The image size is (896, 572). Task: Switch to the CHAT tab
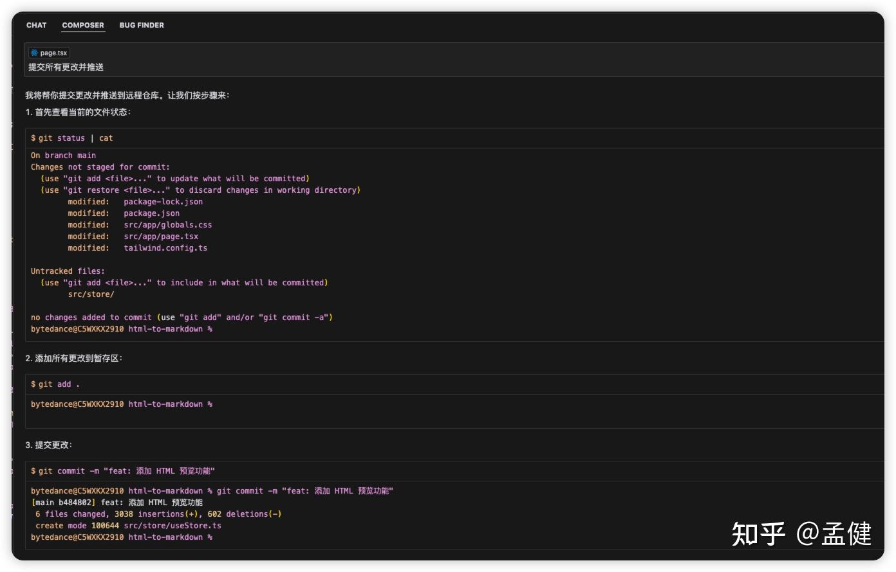tap(36, 25)
